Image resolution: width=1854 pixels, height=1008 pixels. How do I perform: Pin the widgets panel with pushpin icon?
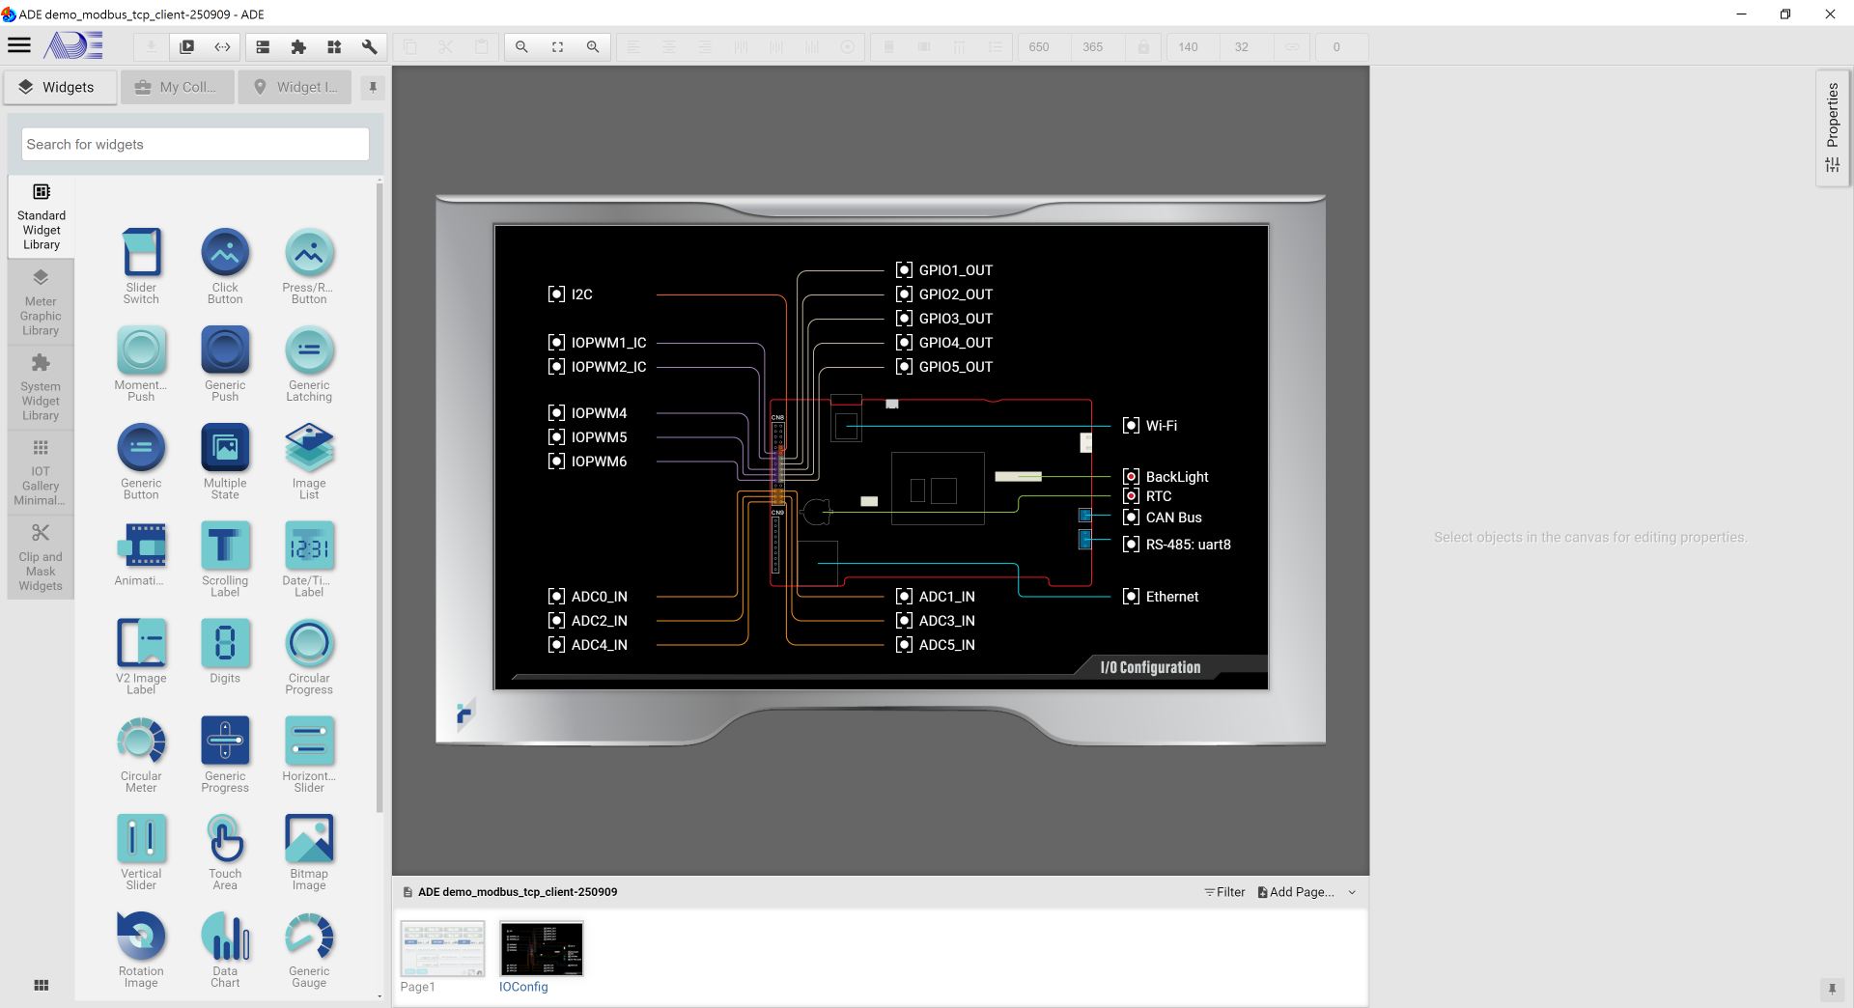(x=373, y=87)
